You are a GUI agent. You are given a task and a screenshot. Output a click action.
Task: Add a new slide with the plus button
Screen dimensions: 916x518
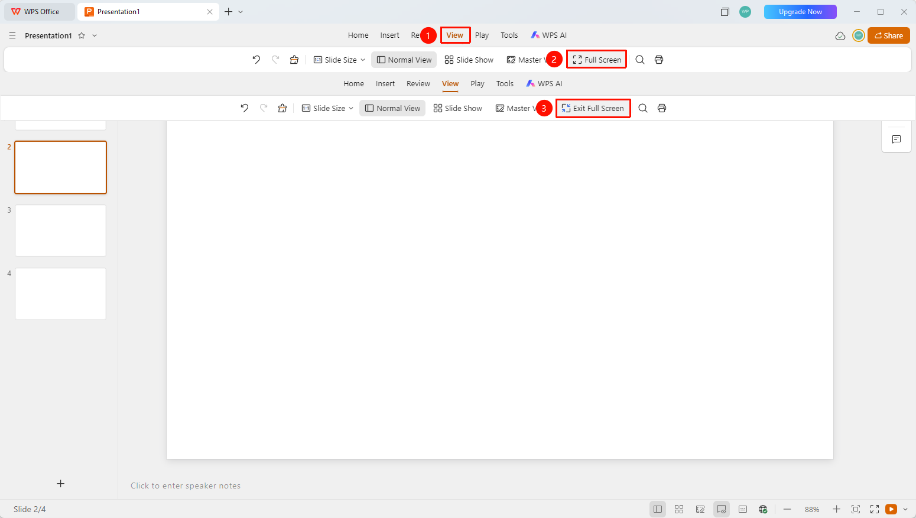click(60, 484)
